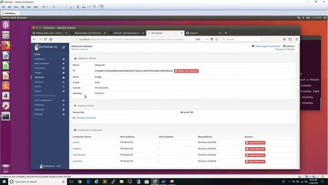This screenshot has height=185, width=328.
Task: Open Events in Portainer sidebar
Action: (x=38, y=87)
